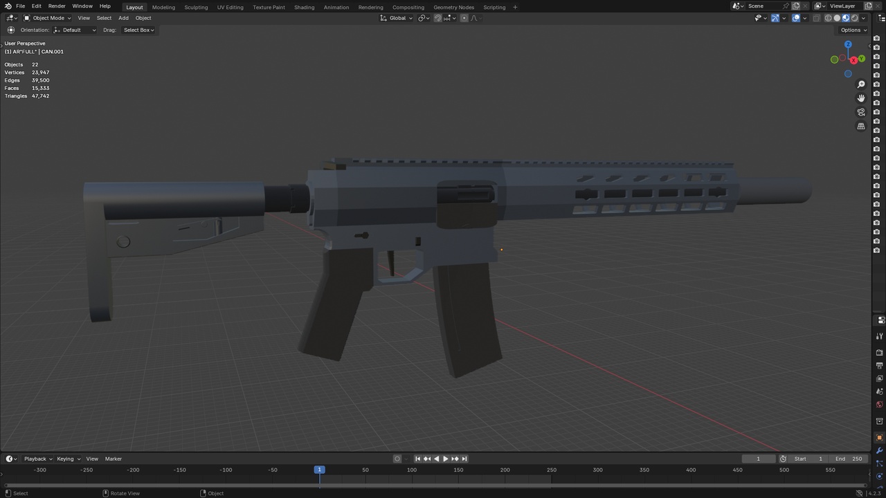The width and height of the screenshot is (886, 498).
Task: Open the Render properties tab
Action: (880, 353)
